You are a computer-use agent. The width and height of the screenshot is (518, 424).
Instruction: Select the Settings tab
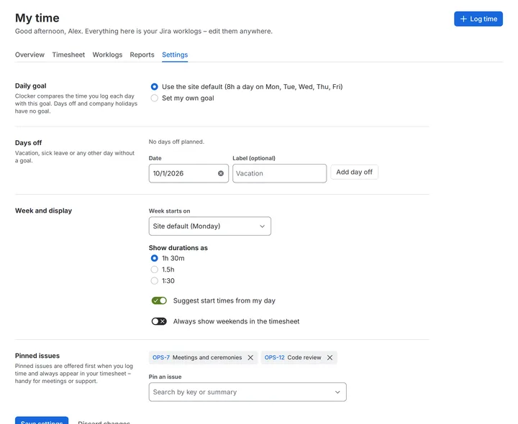(x=175, y=55)
